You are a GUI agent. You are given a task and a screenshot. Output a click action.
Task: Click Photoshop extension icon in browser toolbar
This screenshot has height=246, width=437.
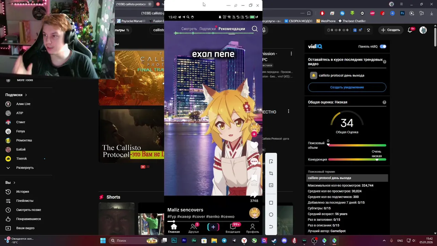pyautogui.click(x=403, y=13)
